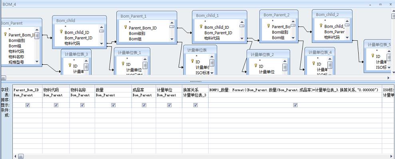Select the 计量单位表_4 table title bar
Viewport: 395px width, 159px height.
[x=320, y=52]
